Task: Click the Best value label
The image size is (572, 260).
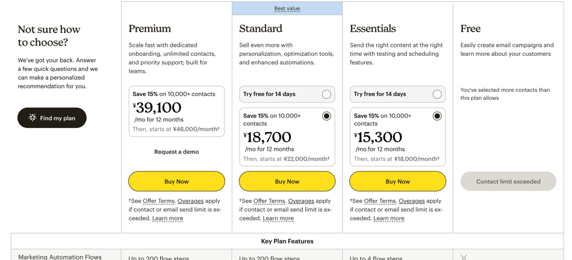Action: tap(287, 8)
